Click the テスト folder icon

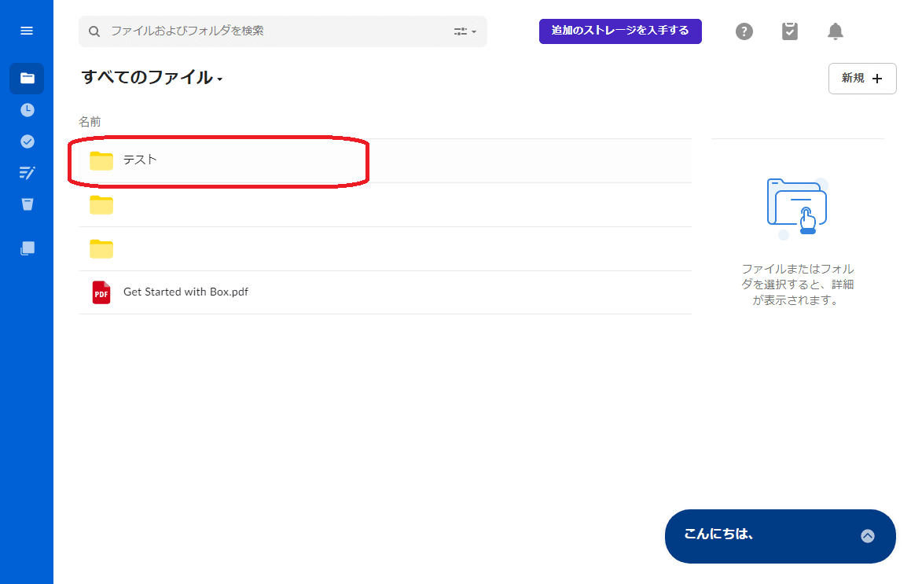pos(101,160)
